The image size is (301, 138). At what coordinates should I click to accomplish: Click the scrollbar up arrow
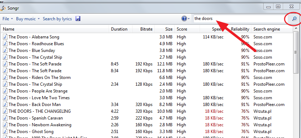pos(296,29)
